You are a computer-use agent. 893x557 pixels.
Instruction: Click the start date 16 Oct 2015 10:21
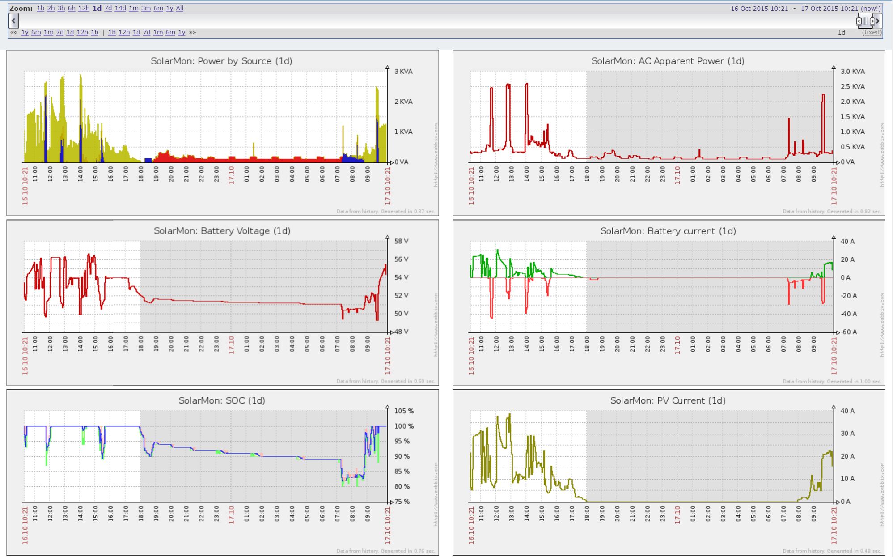pos(759,9)
